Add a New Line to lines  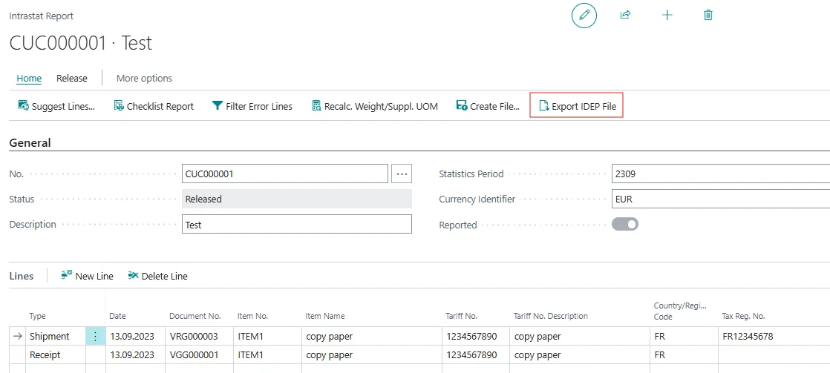(x=87, y=276)
